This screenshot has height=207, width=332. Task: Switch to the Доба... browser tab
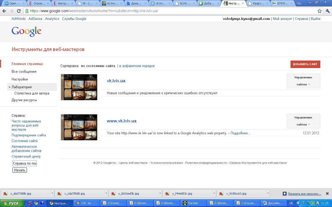pos(210,3)
